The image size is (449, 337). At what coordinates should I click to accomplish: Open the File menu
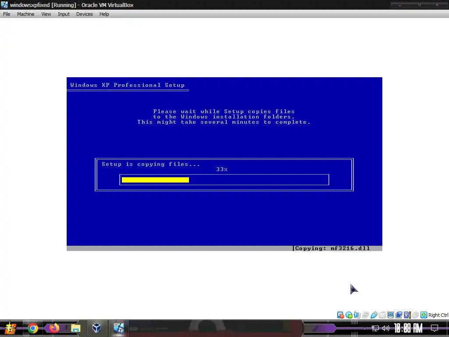[x=7, y=14]
